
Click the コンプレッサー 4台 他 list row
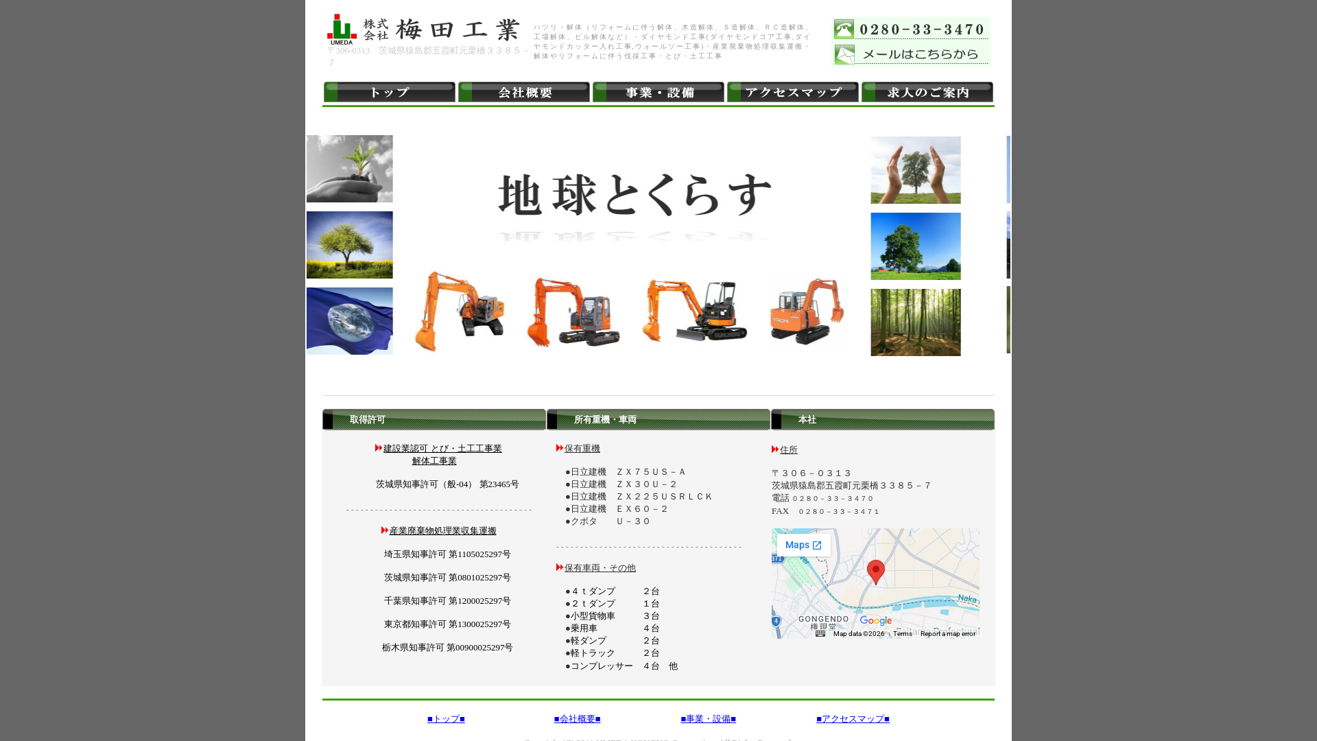click(621, 666)
